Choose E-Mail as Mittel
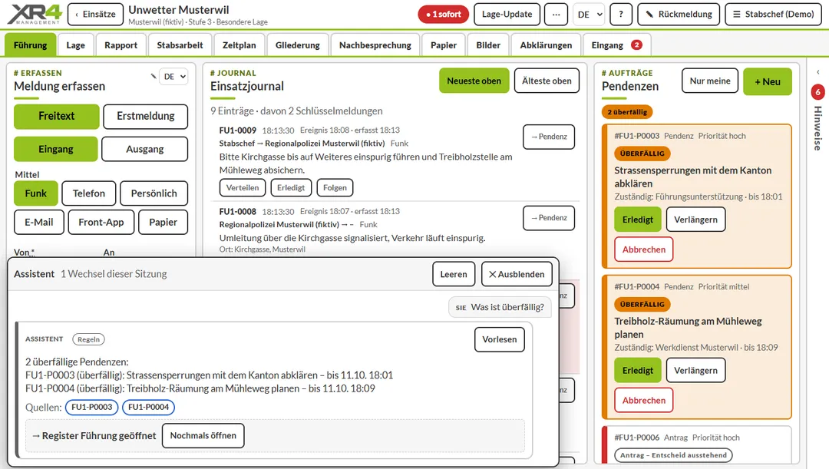This screenshot has height=469, width=829. click(x=39, y=222)
